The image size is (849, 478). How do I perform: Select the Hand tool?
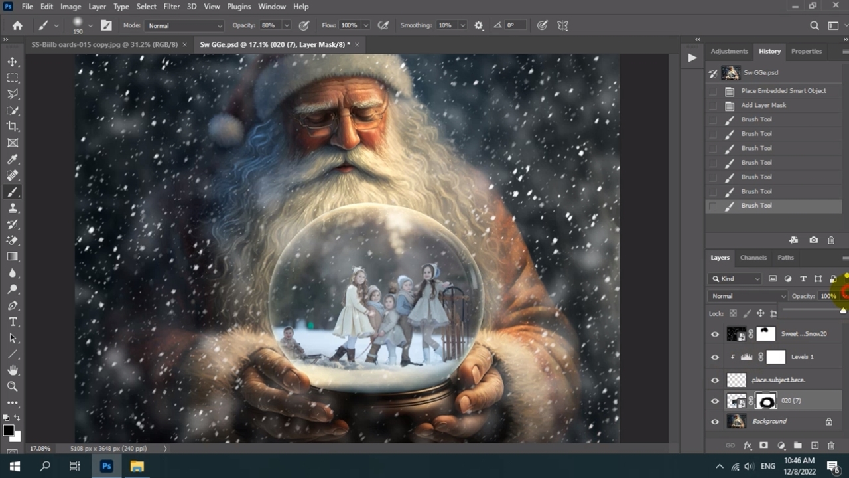click(x=13, y=370)
